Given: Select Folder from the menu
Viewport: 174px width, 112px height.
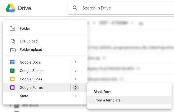Looking at the screenshot, I should coord(45,28).
